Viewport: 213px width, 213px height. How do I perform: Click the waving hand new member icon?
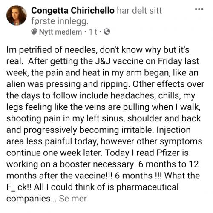pos(35,32)
